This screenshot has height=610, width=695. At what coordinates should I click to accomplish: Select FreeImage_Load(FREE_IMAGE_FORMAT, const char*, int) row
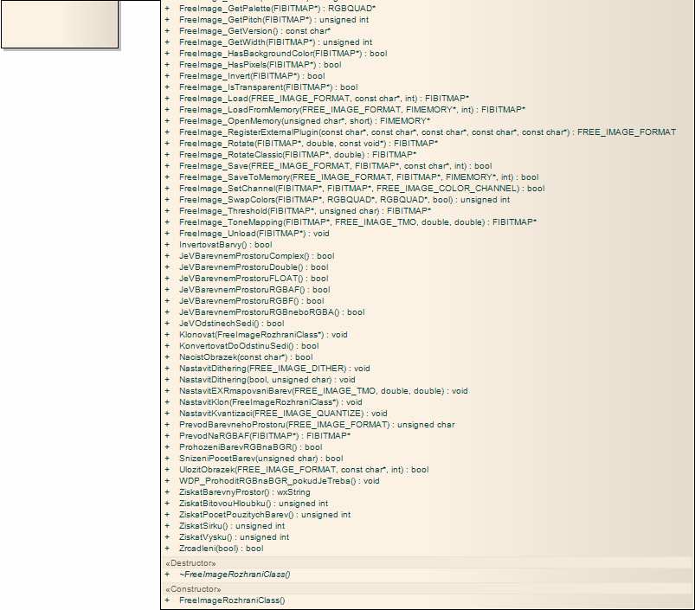point(324,99)
